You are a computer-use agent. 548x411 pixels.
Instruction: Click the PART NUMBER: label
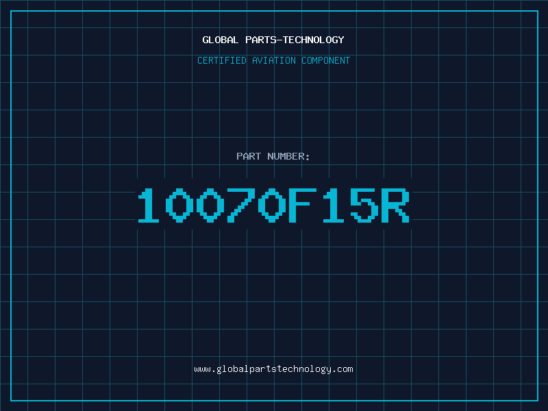(273, 157)
